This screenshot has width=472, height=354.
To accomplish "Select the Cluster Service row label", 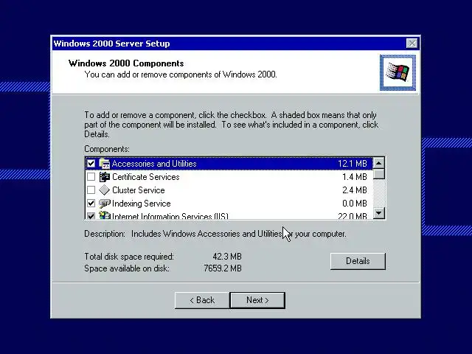I will [x=139, y=190].
